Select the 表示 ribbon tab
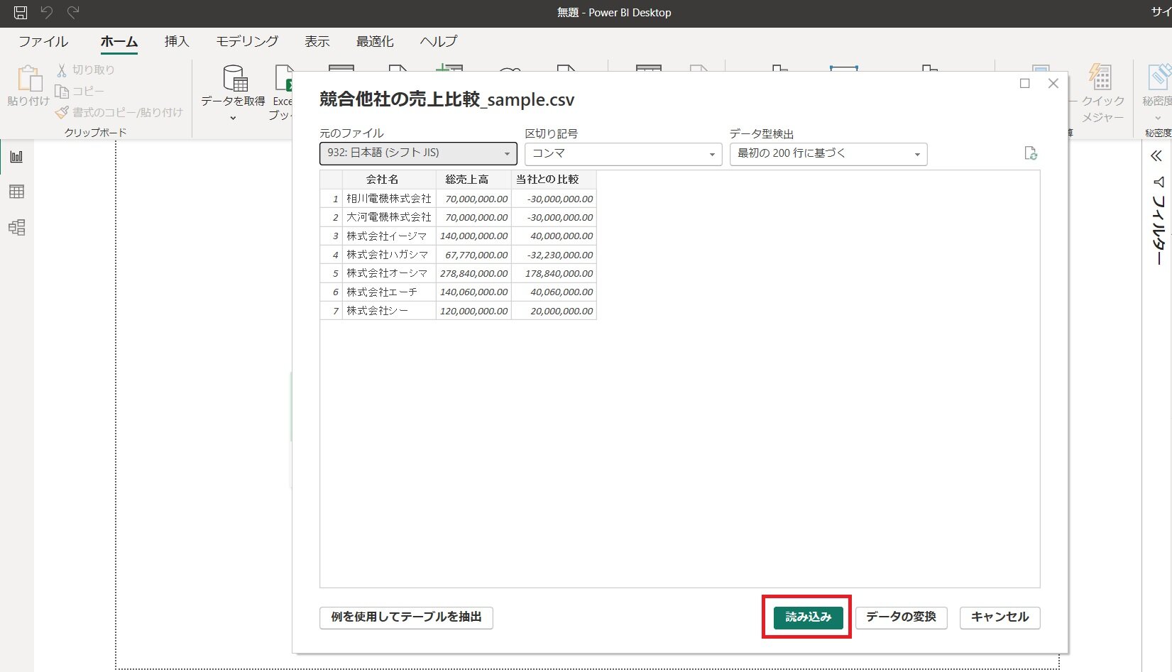Image resolution: width=1172 pixels, height=672 pixels. pyautogui.click(x=317, y=41)
